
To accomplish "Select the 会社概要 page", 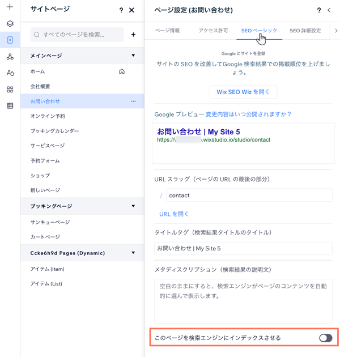I will [x=82, y=87].
